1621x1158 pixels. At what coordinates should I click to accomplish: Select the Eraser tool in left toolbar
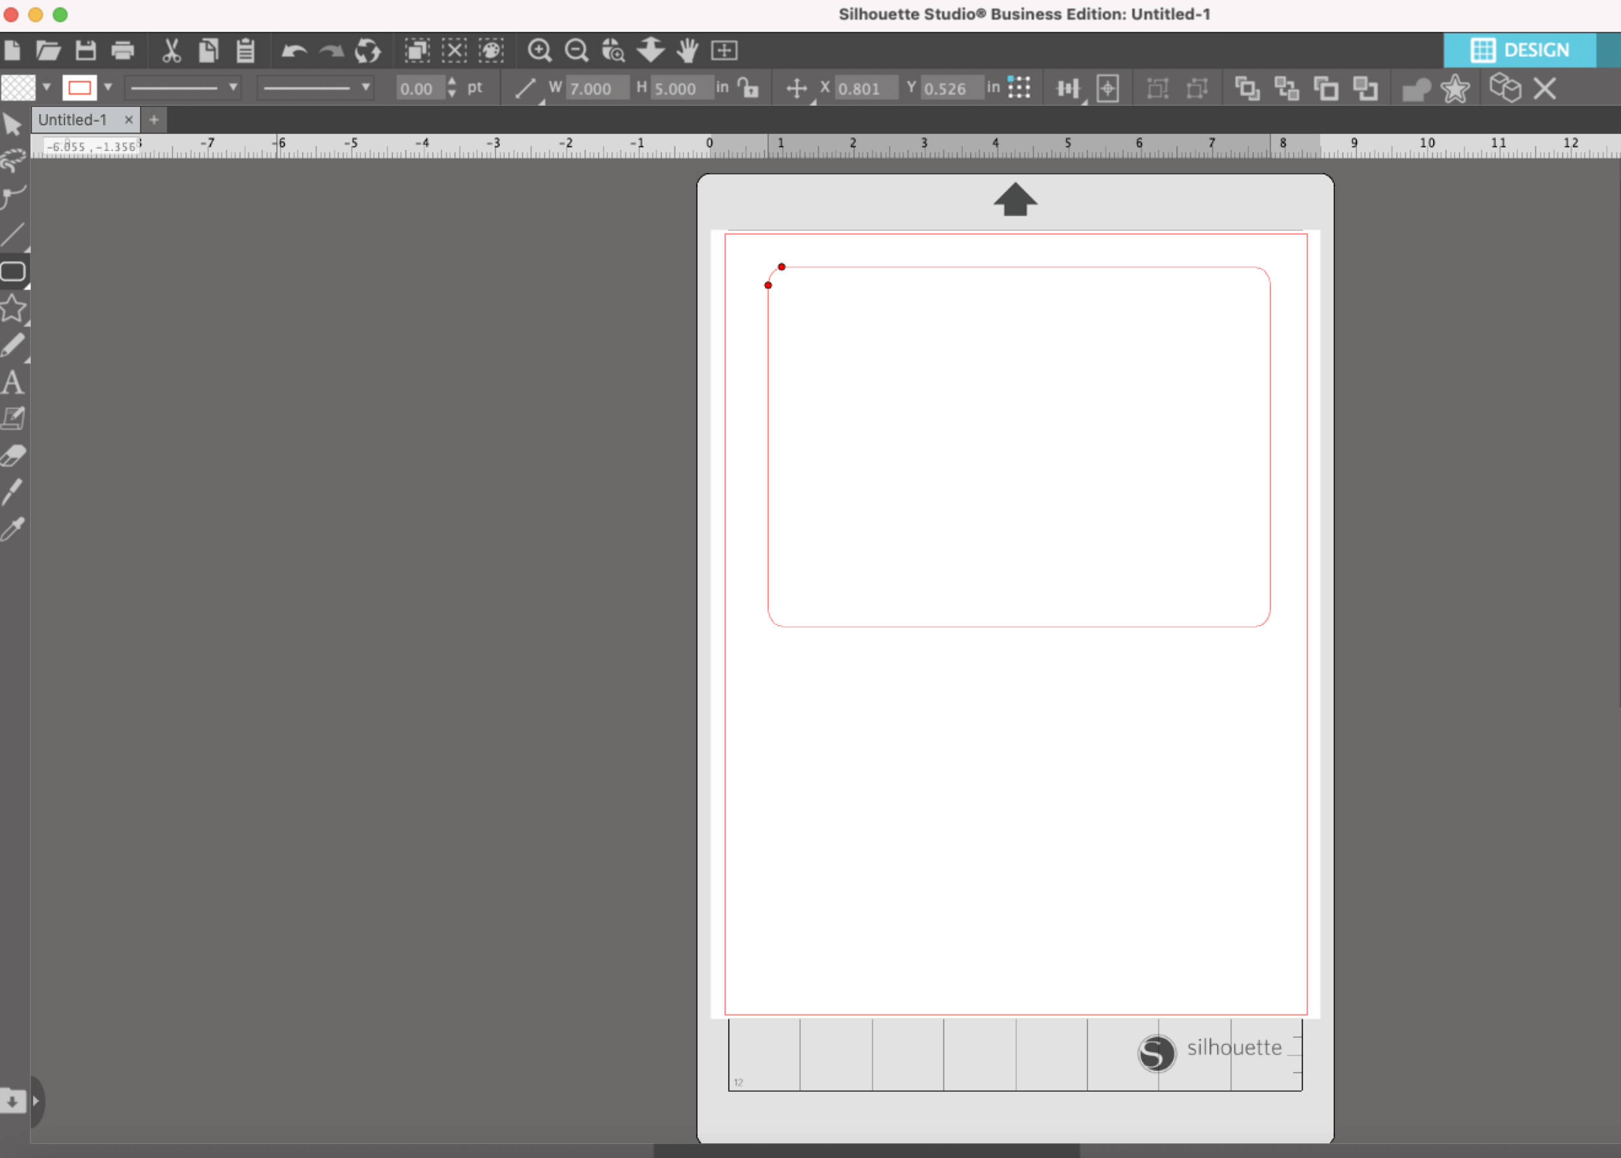[13, 456]
